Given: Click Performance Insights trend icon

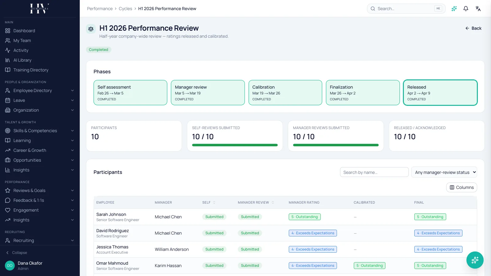Looking at the screenshot, I should 8,220.
